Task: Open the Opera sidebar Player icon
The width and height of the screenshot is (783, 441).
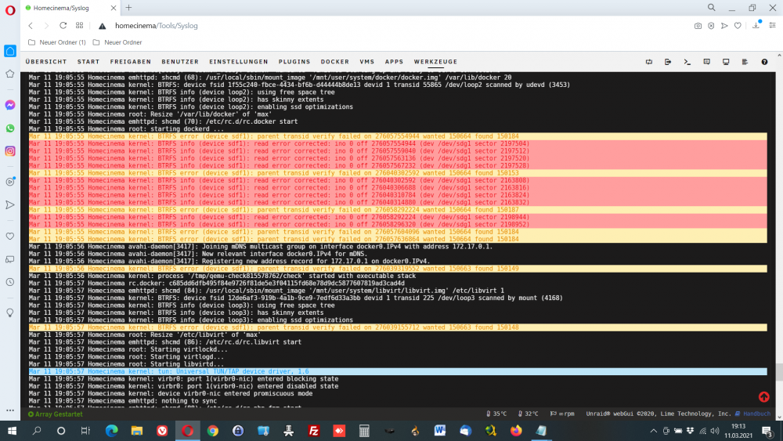Action: (x=10, y=182)
